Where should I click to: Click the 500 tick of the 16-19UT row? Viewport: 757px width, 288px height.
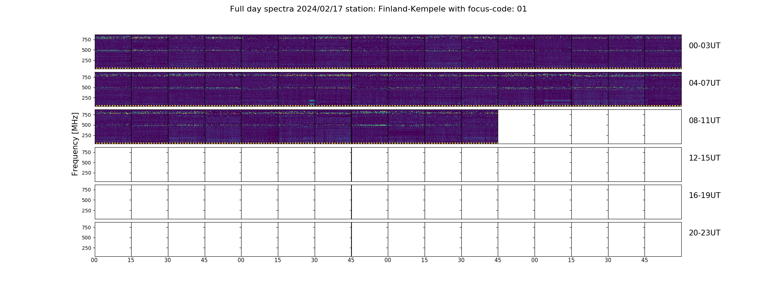click(87, 200)
